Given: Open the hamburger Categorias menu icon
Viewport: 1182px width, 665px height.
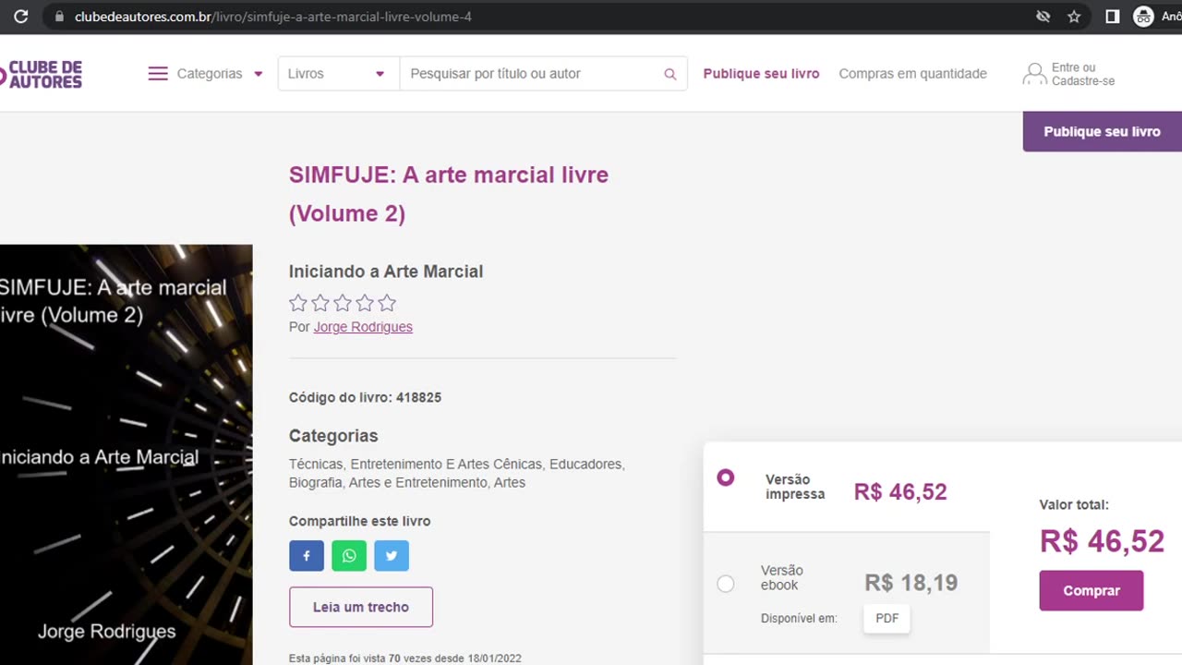Looking at the screenshot, I should click(x=158, y=74).
